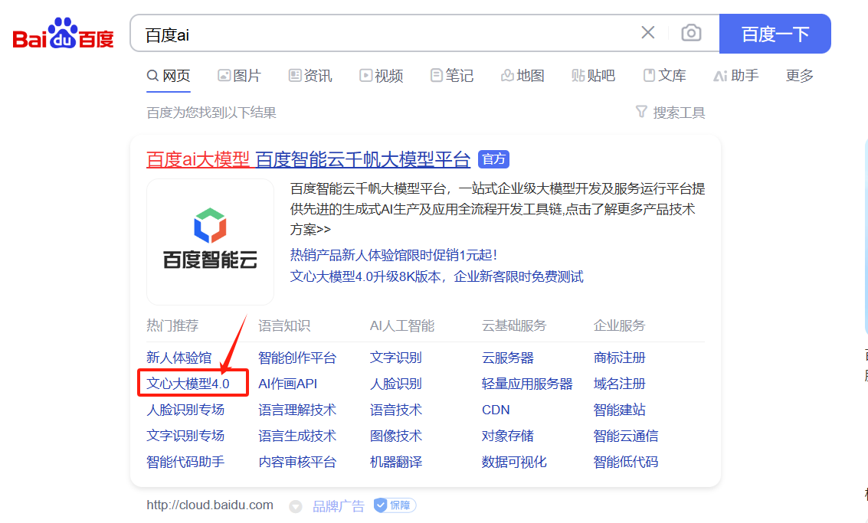Open the 百度ai大模型 result title link
This screenshot has width=868, height=523.
coord(308,160)
